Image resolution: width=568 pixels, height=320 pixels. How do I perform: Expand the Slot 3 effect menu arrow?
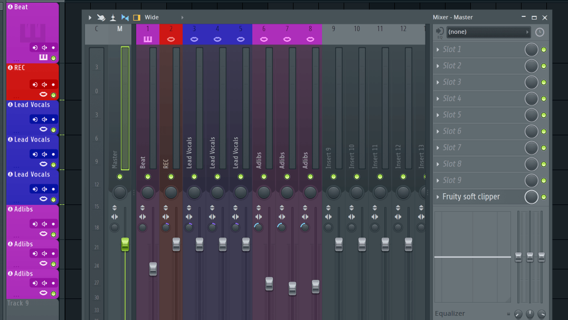[x=438, y=82]
